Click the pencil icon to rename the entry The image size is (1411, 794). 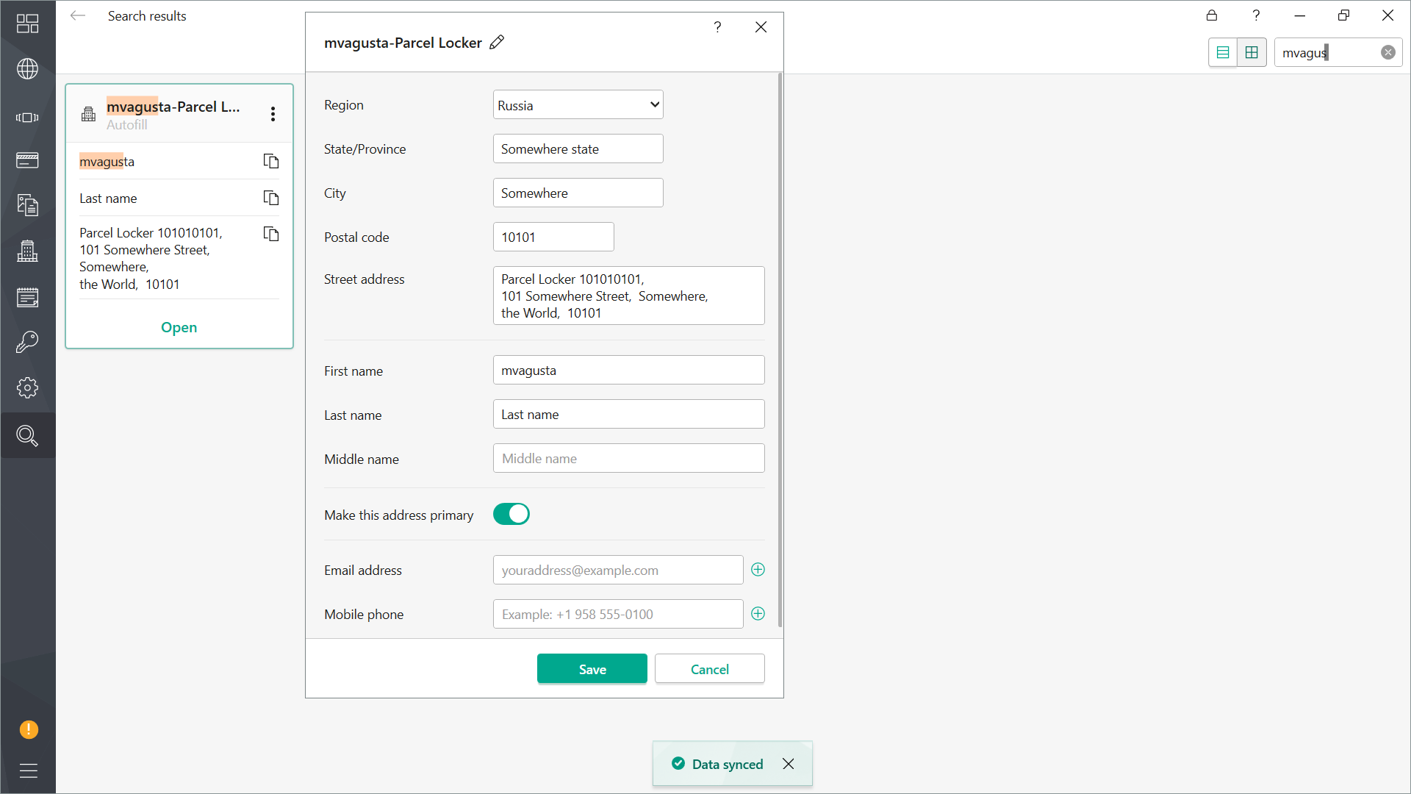pos(497,43)
